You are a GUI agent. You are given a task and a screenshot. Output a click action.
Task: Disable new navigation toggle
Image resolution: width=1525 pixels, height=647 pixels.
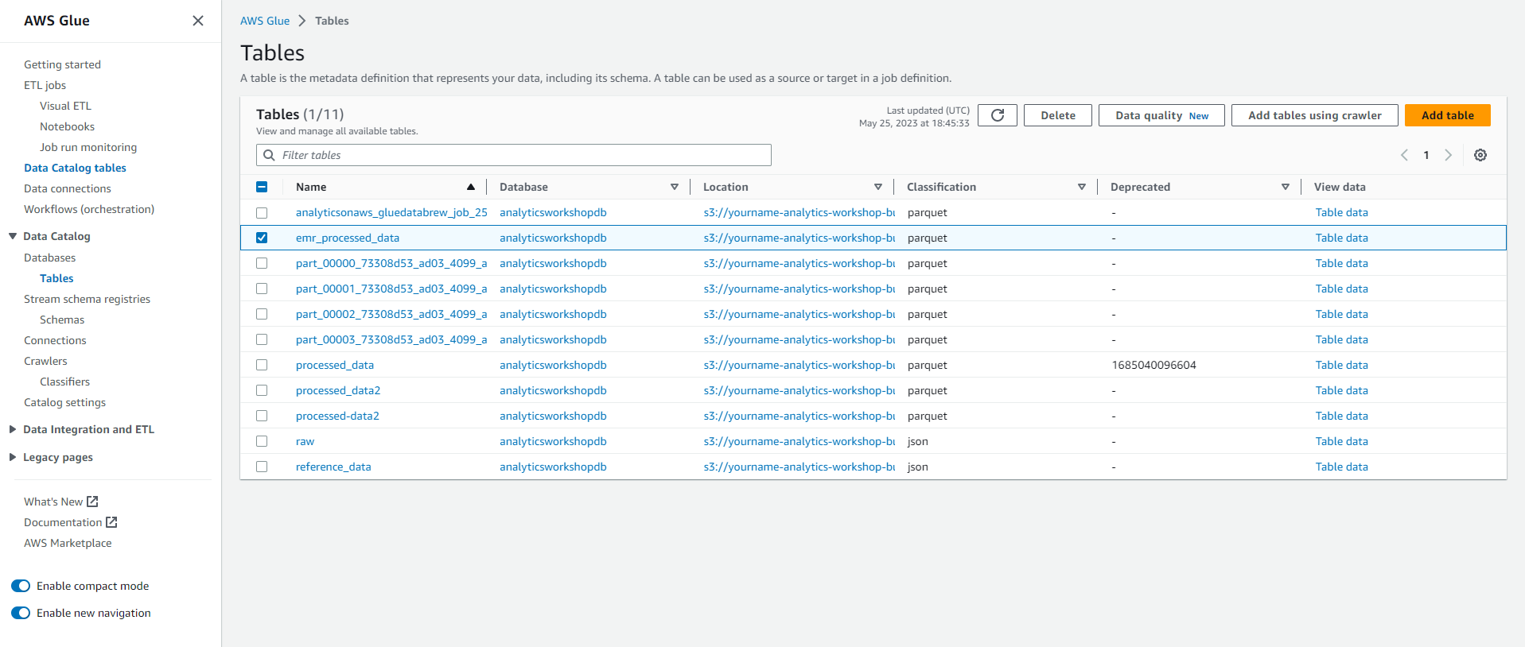21,613
